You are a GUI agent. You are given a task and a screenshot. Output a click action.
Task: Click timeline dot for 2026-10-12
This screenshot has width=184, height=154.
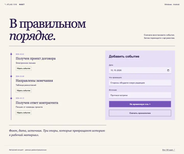pyautogui.click(x=11, y=99)
